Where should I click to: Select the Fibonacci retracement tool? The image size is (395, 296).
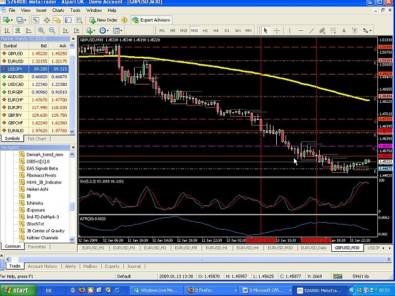(333, 30)
